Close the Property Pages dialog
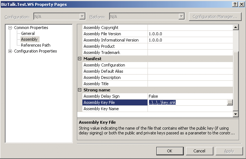The width and height of the screenshot is (246, 159). 242,4
